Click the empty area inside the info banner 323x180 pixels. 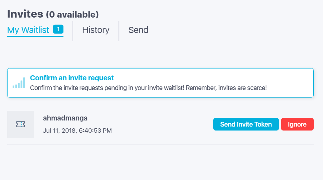(x=288, y=79)
